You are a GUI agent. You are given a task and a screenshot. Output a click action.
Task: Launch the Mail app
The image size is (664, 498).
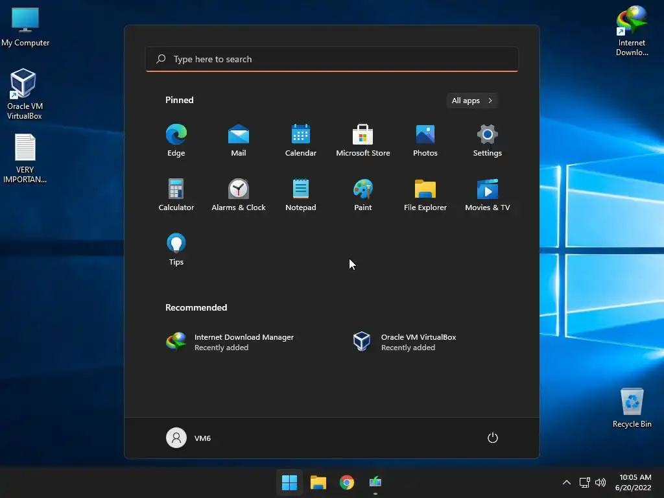point(239,141)
